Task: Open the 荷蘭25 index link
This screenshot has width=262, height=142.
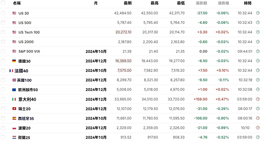Action: (x=24, y=137)
